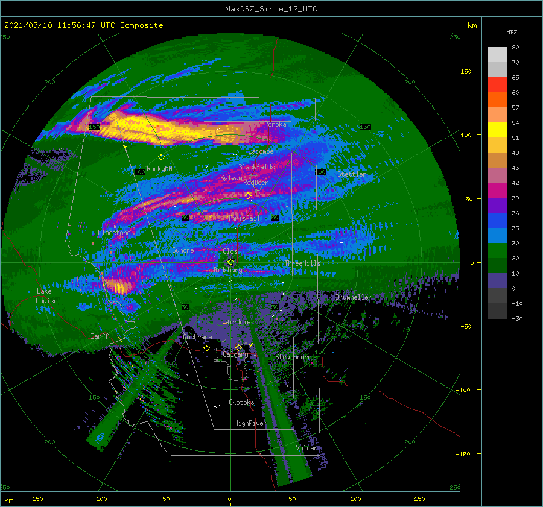Pick the yellow 54 dBZ legend swatch
Viewport: 543px width, 507px height.
(x=497, y=130)
